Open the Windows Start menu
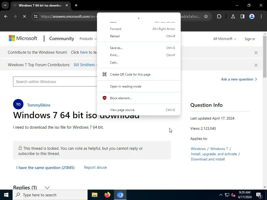267x200 pixels. coord(6,195)
